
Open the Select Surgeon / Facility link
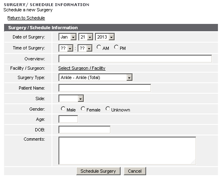tap(82, 68)
